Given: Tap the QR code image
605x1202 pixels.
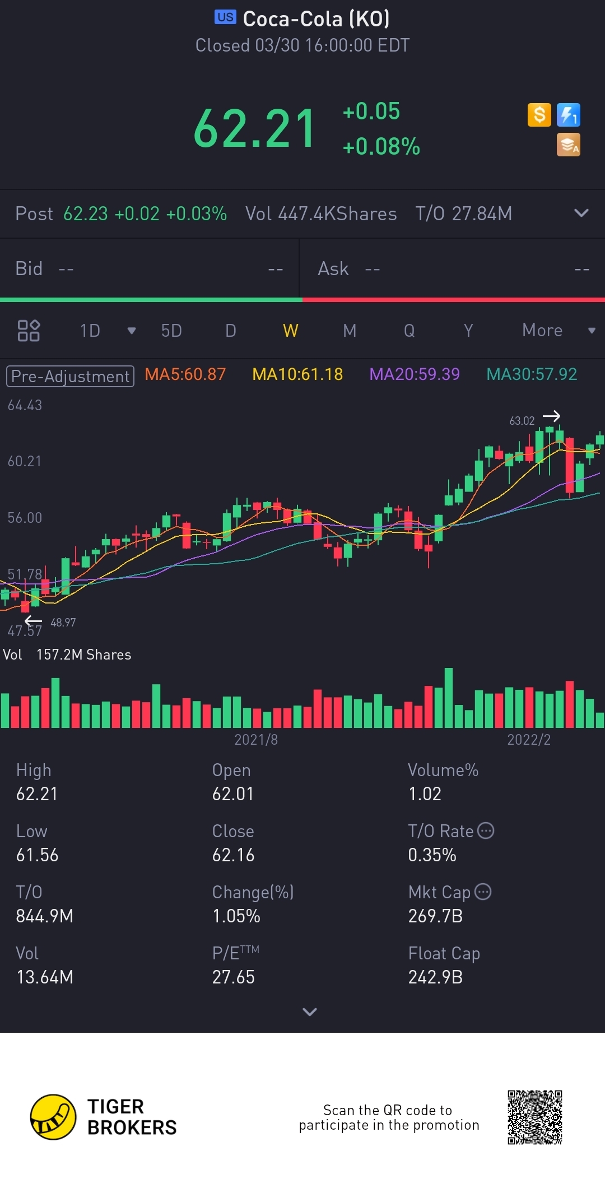Looking at the screenshot, I should 535,1117.
